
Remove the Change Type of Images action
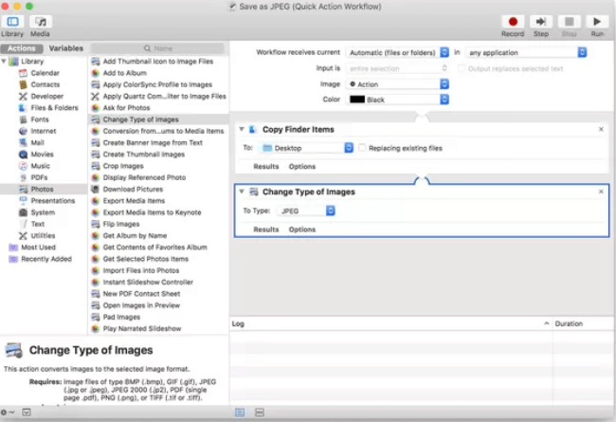[x=601, y=192]
